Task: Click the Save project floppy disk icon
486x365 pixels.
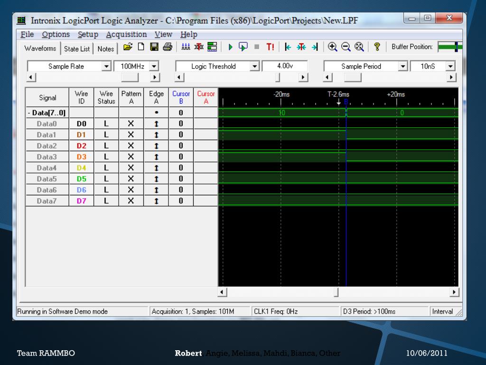Action: coord(154,47)
